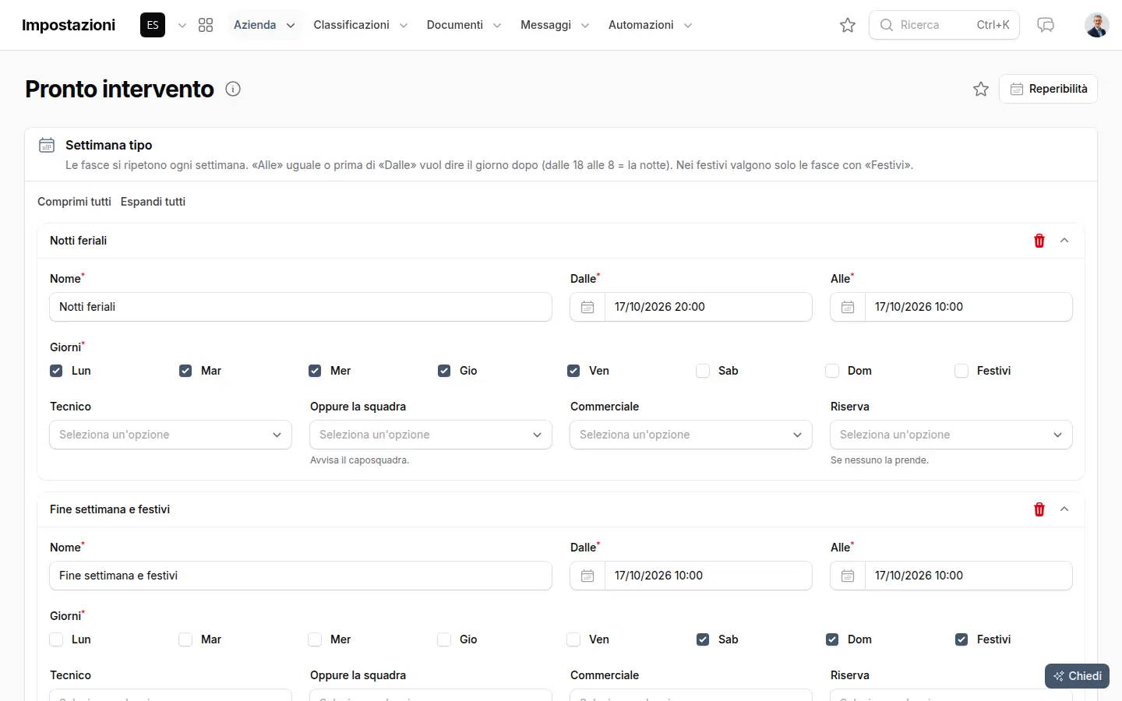Viewport: 1122px width, 701px height.
Task: Click the Reperibilità button
Action: pyautogui.click(x=1048, y=89)
